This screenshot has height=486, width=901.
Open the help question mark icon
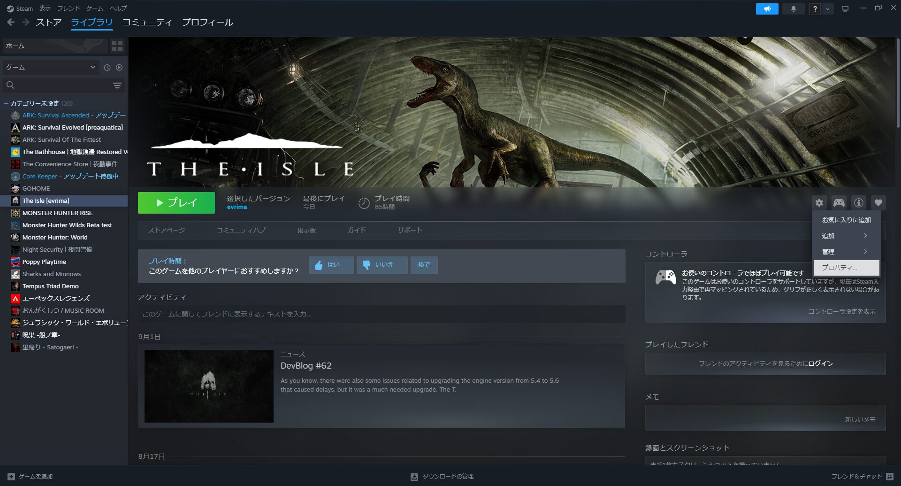(x=815, y=9)
